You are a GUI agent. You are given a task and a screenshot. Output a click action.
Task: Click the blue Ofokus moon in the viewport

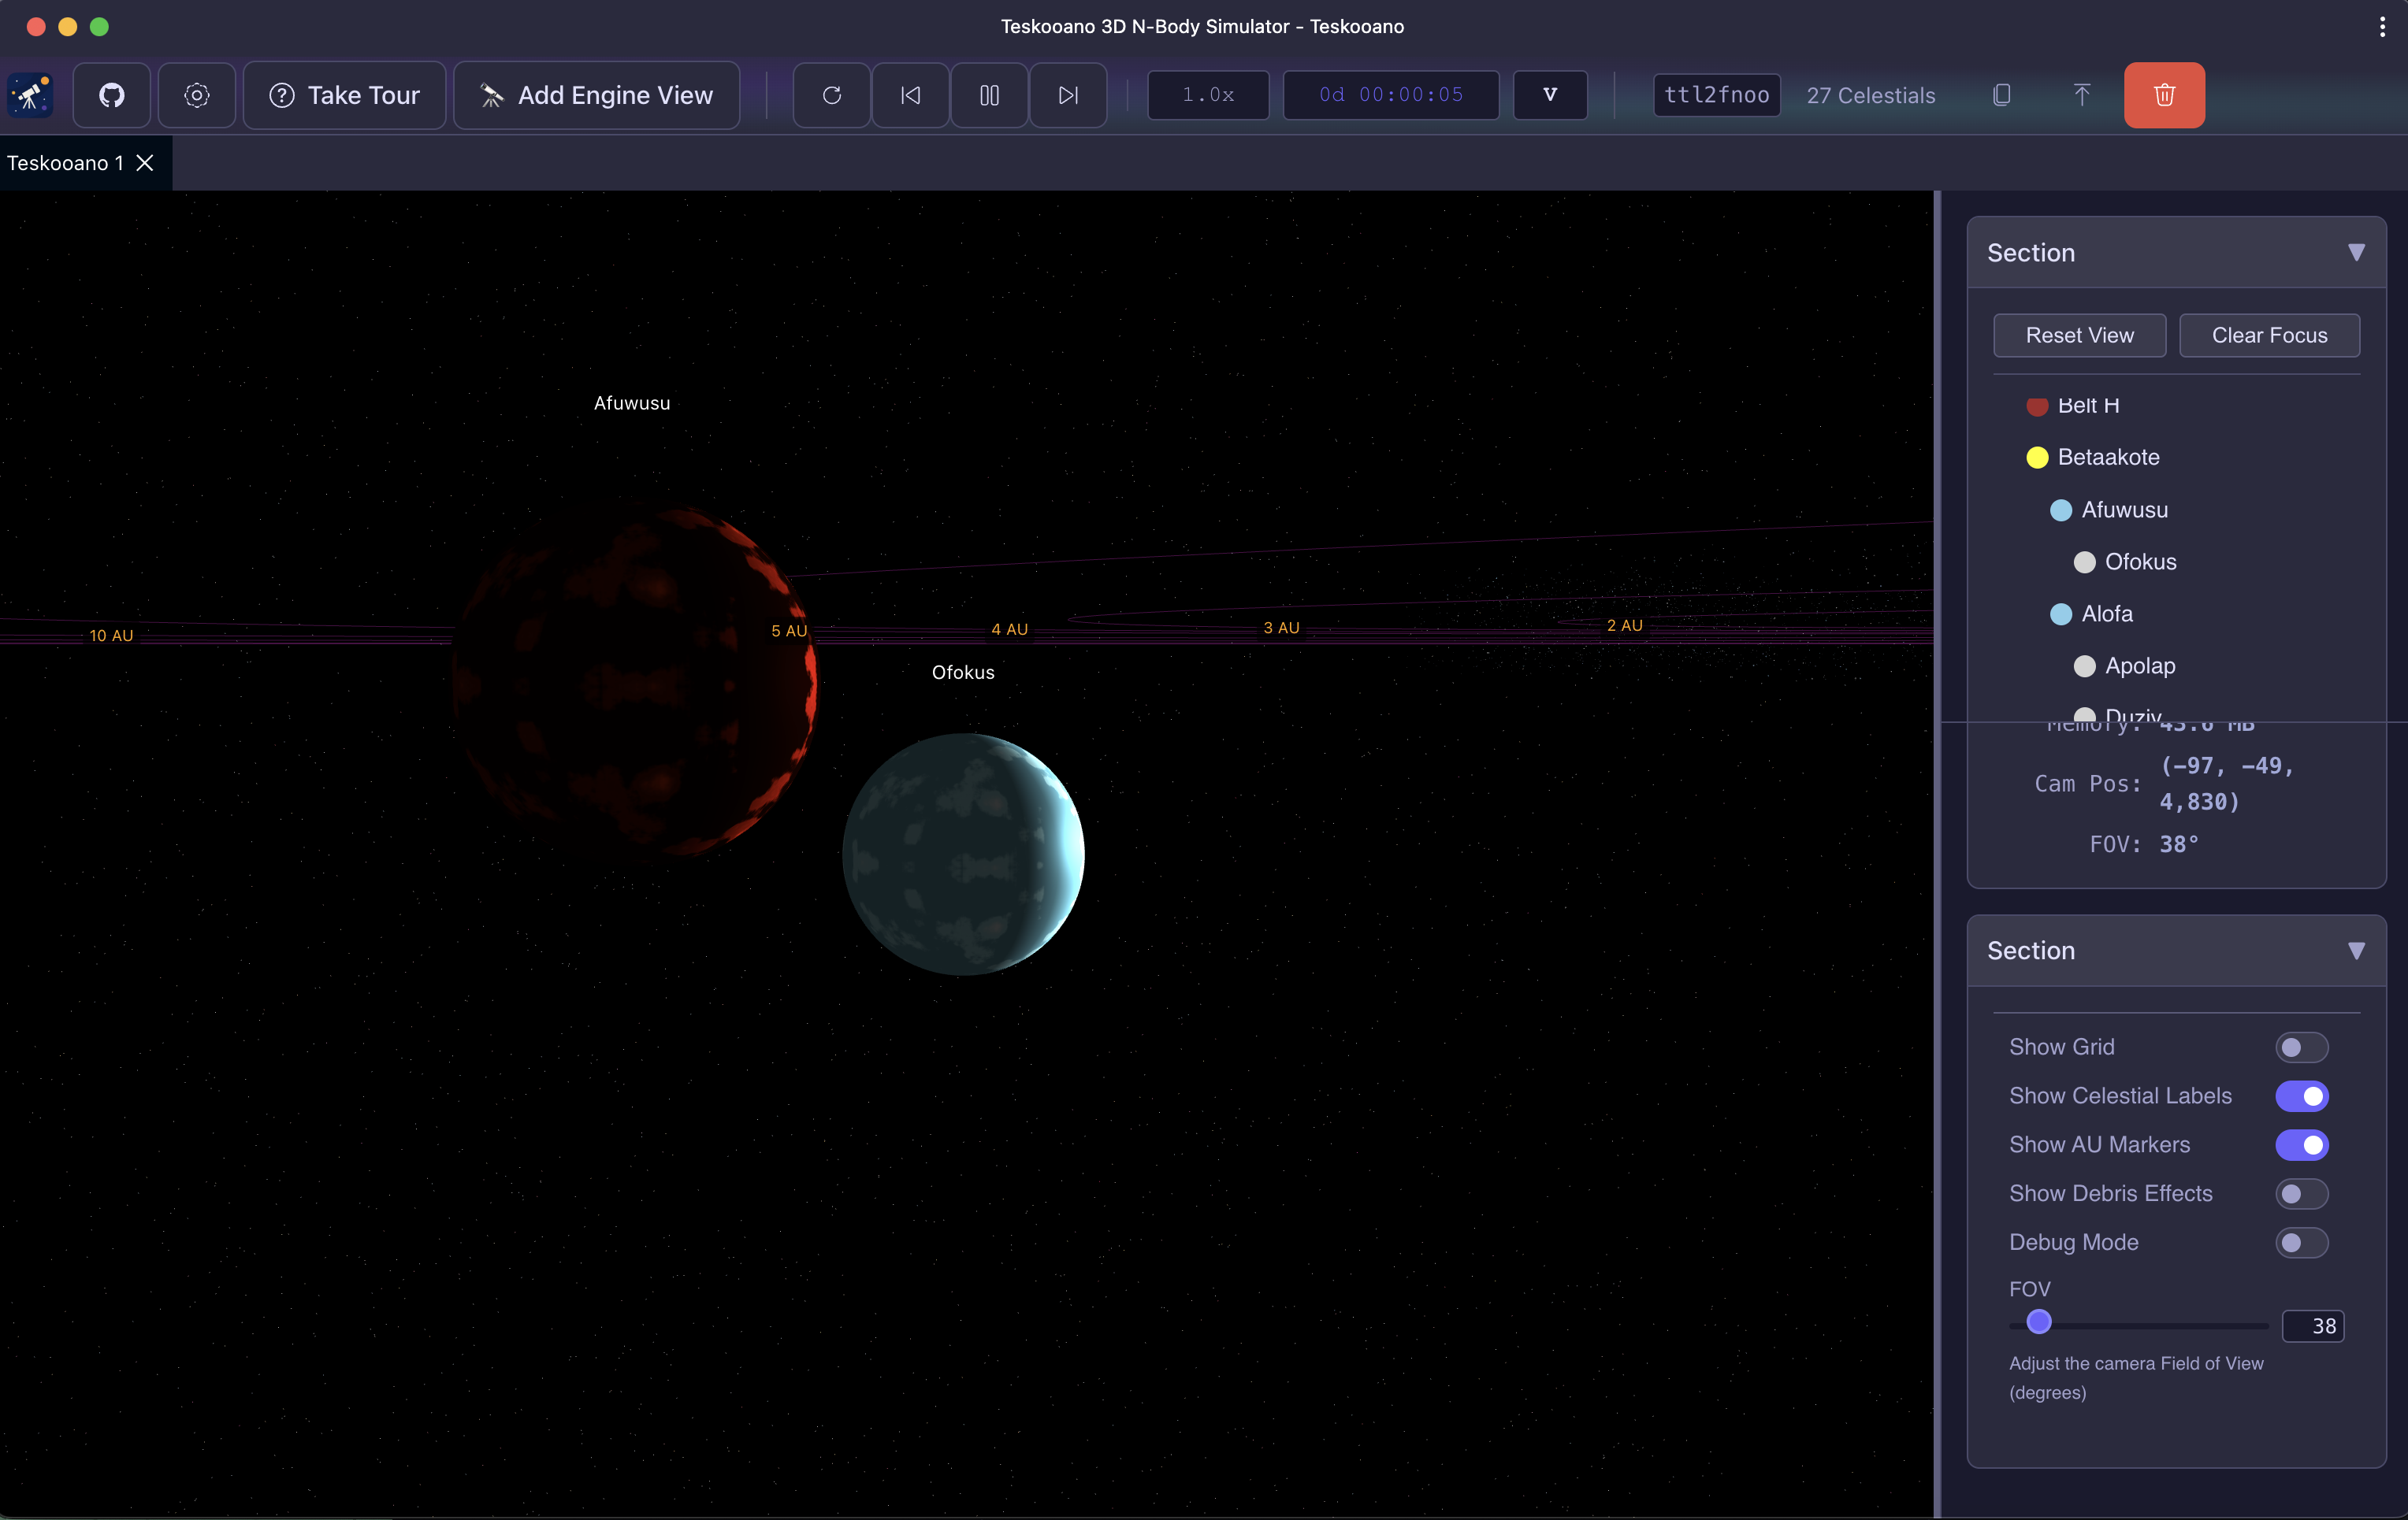(963, 855)
